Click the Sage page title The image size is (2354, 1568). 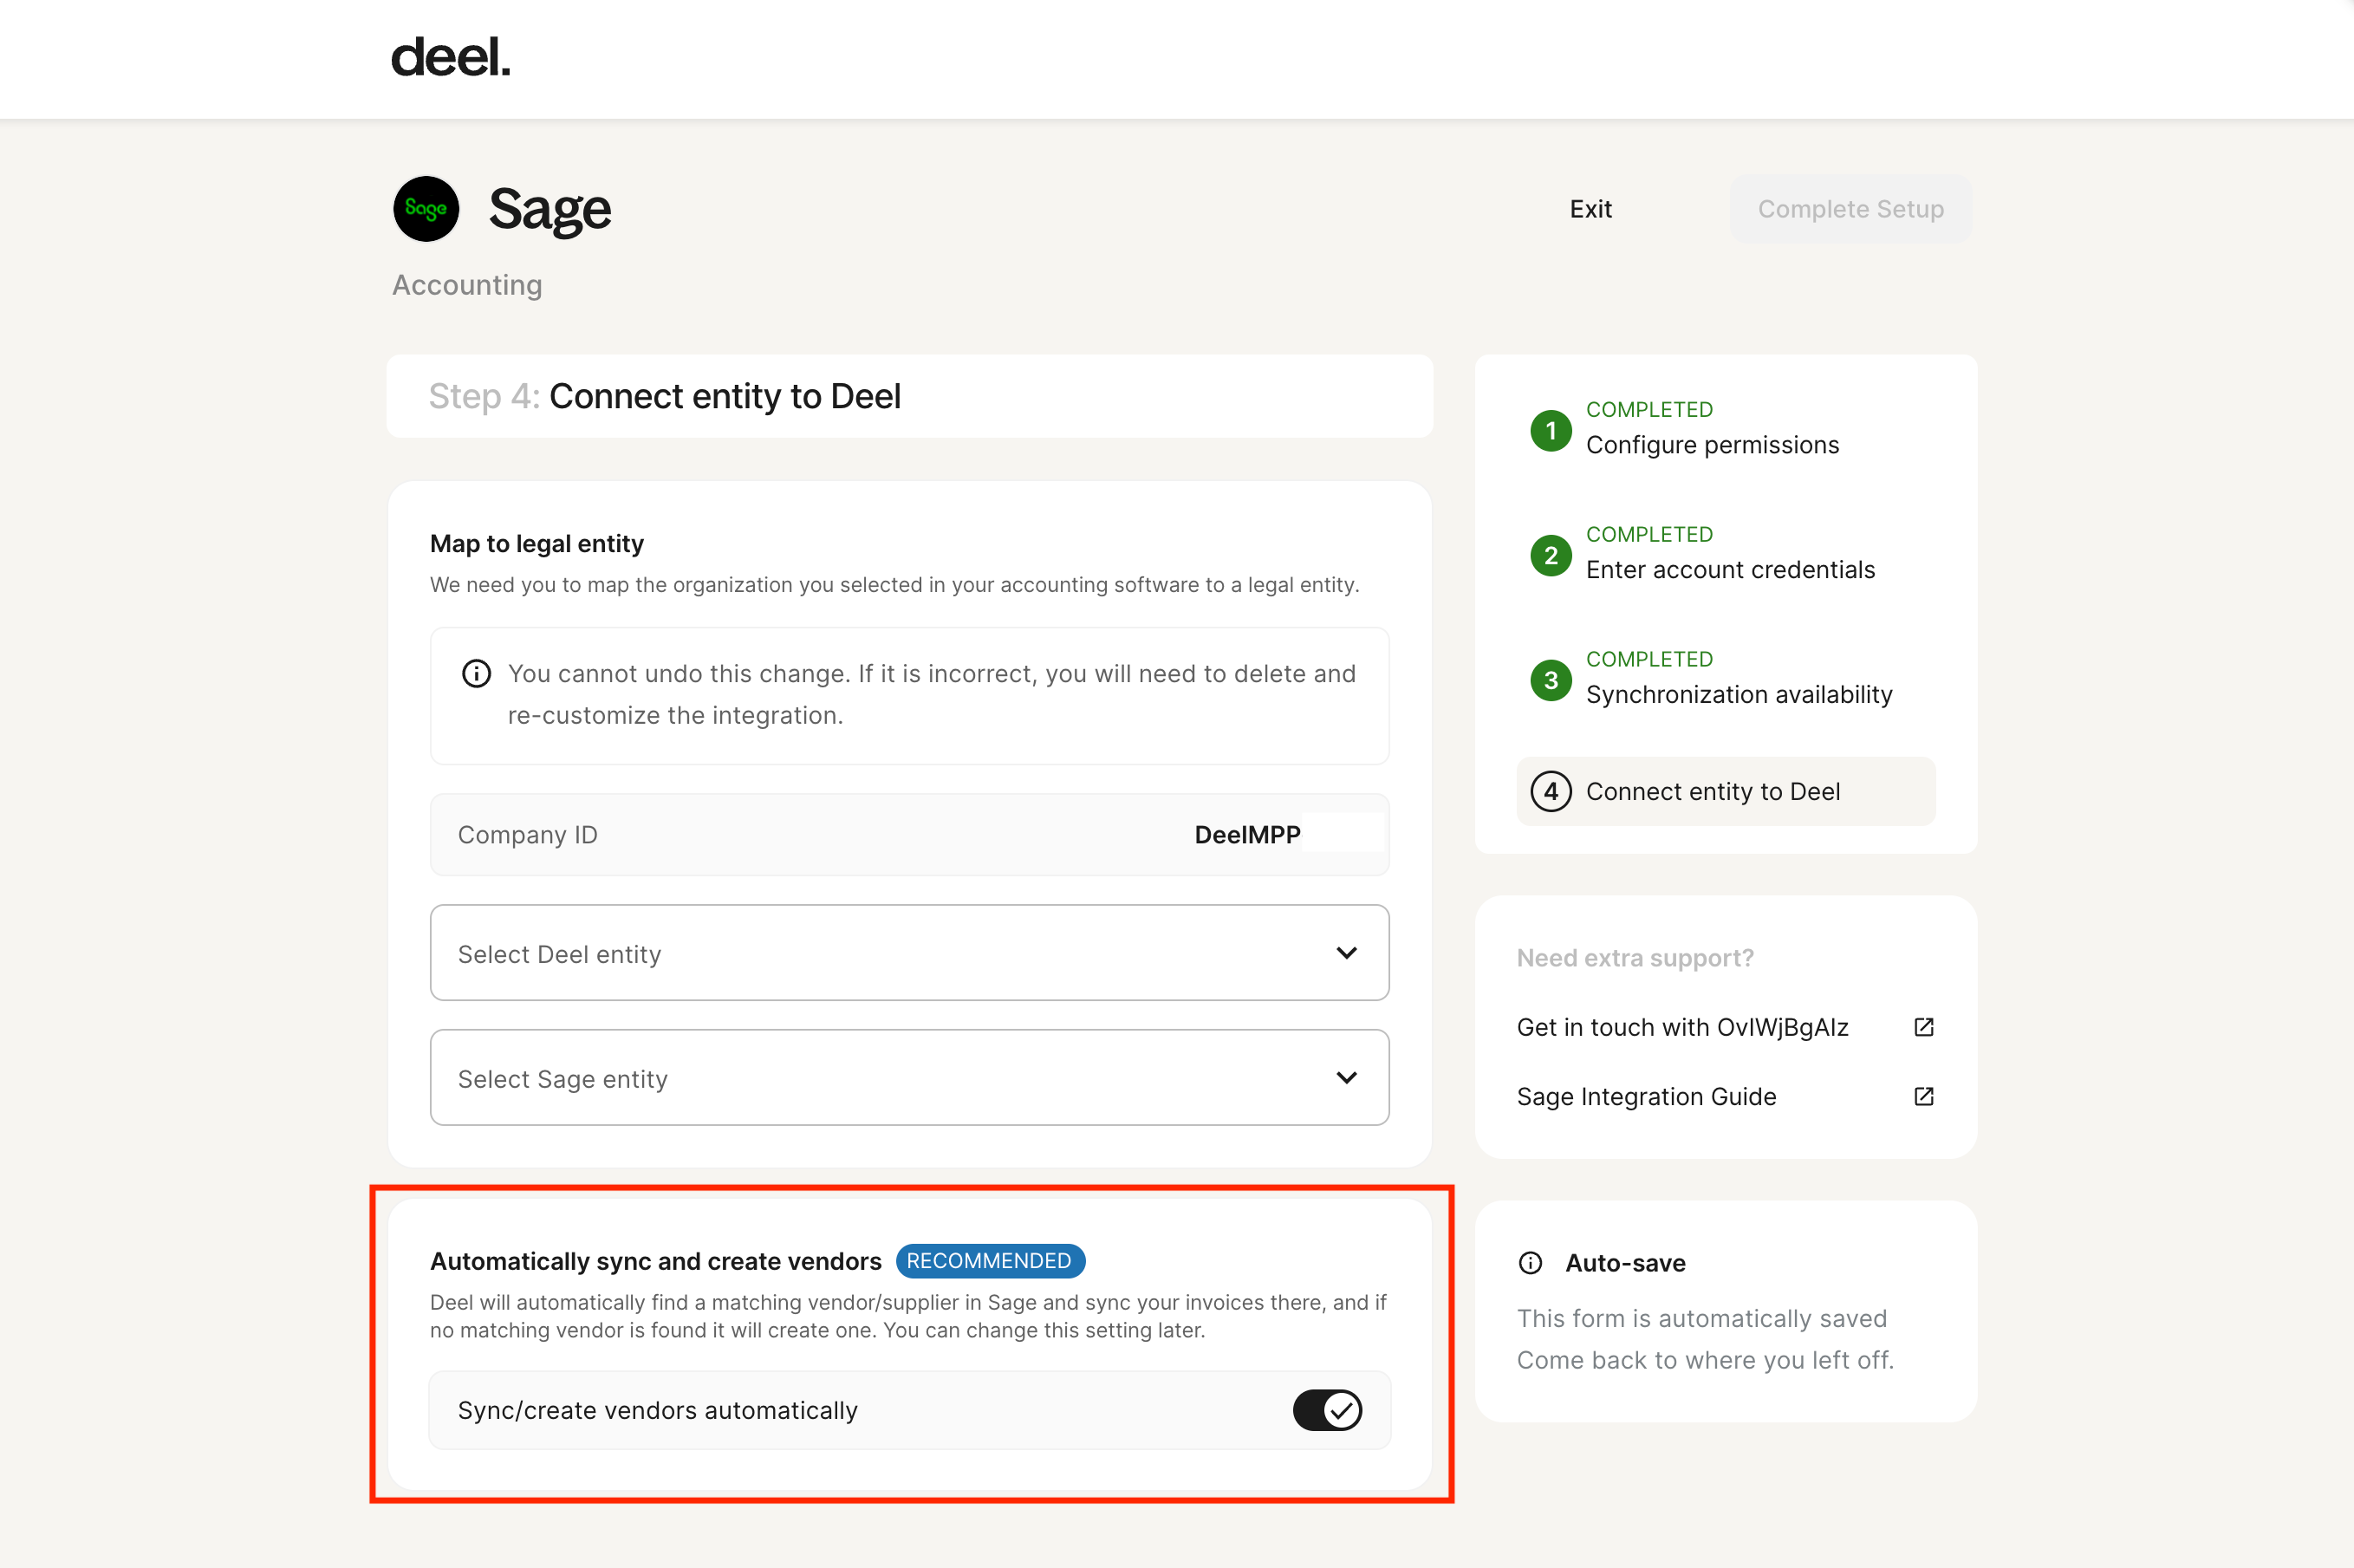549,209
